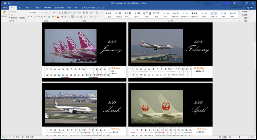Toggle Italic formatting

[x=31, y=17]
